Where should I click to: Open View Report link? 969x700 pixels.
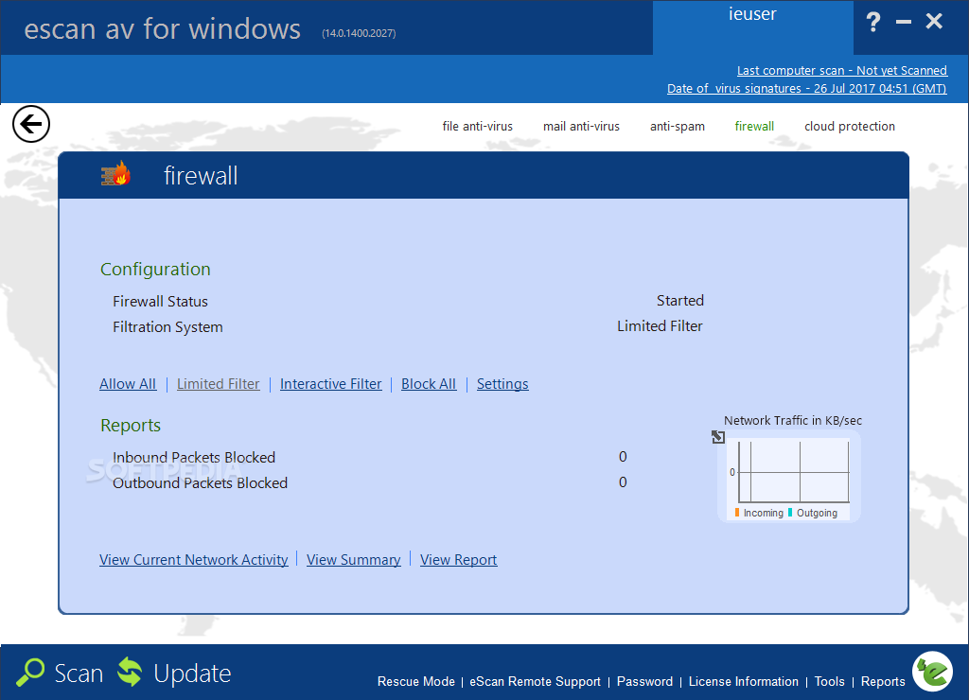(x=459, y=560)
